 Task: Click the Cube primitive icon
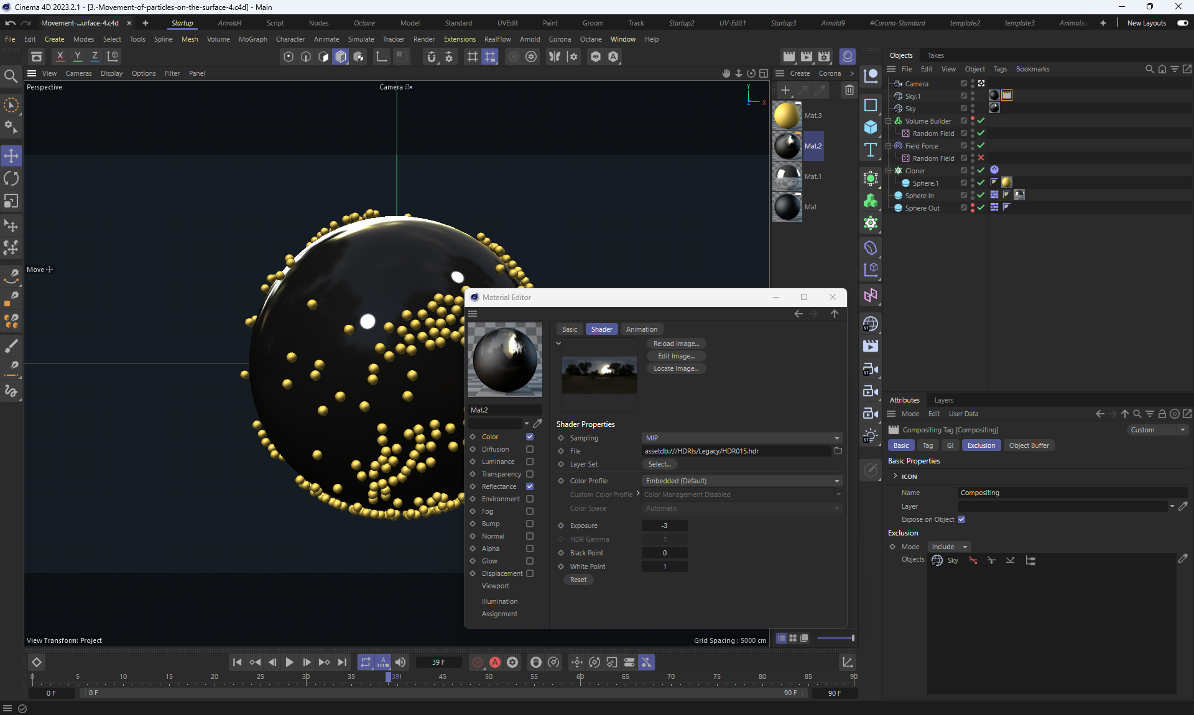point(871,127)
